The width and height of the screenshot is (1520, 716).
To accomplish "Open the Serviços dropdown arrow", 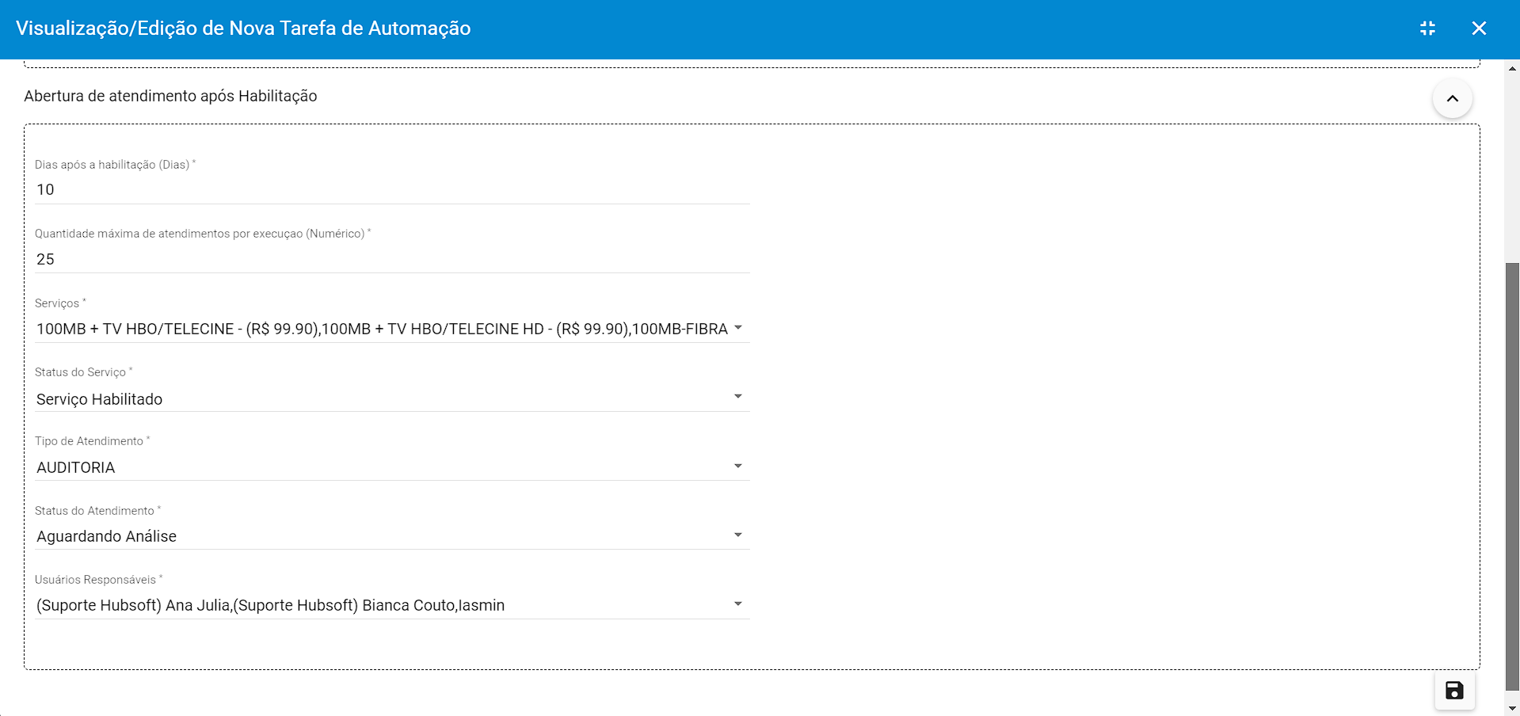I will 738,328.
